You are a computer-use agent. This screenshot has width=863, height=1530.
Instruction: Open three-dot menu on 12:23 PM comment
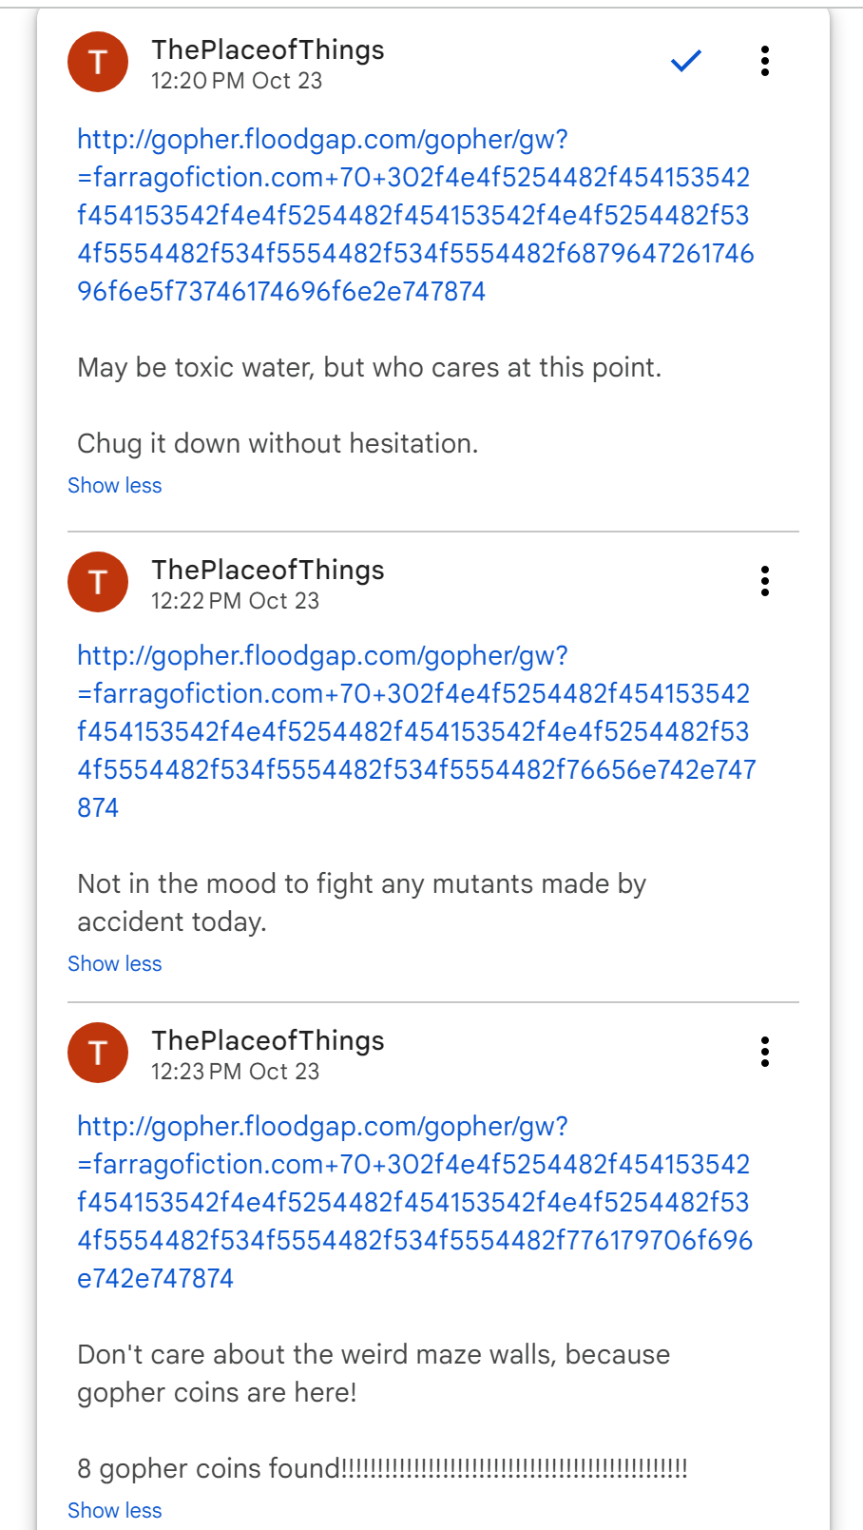pos(764,1052)
